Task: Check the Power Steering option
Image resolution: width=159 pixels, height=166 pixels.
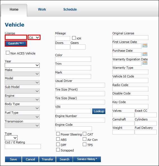Action: (58, 134)
